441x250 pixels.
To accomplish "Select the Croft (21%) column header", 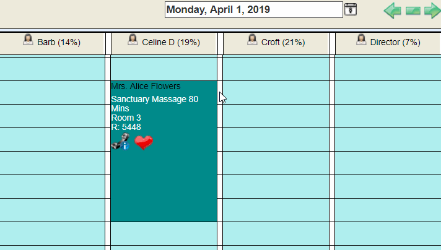I will tap(276, 43).
